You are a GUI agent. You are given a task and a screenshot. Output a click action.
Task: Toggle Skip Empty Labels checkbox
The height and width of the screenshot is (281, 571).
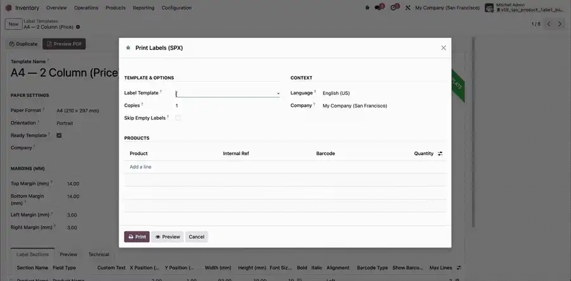tap(178, 118)
